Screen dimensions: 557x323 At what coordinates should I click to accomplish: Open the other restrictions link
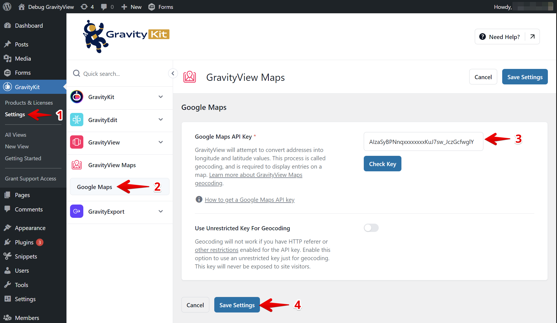(216, 250)
